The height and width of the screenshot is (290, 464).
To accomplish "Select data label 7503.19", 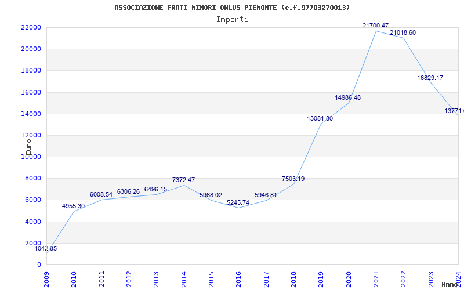I will point(293,179).
